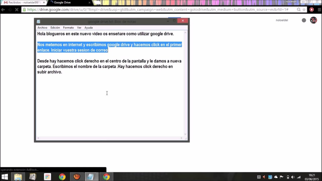Click the highlighted 'Nos metemos en internet' text
Screen dimensions: 322x181
tap(109, 45)
